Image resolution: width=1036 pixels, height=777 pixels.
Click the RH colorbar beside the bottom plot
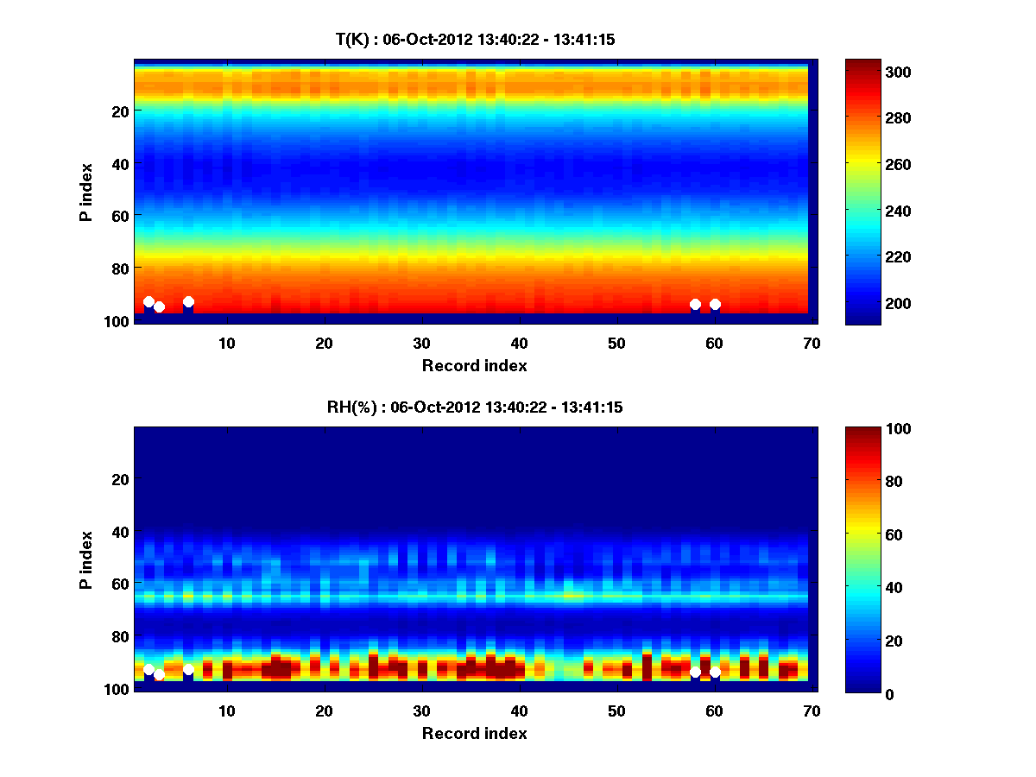point(862,559)
